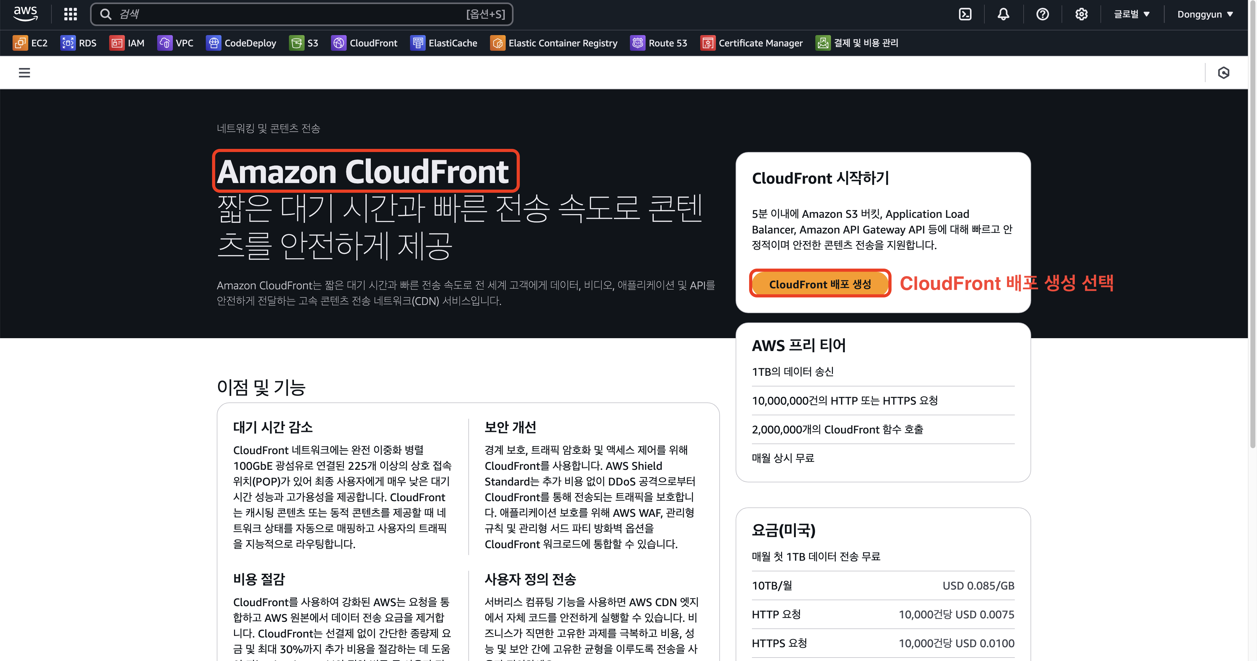Open the Route 53 favorites shortcut label
The width and height of the screenshot is (1257, 661).
tap(668, 43)
